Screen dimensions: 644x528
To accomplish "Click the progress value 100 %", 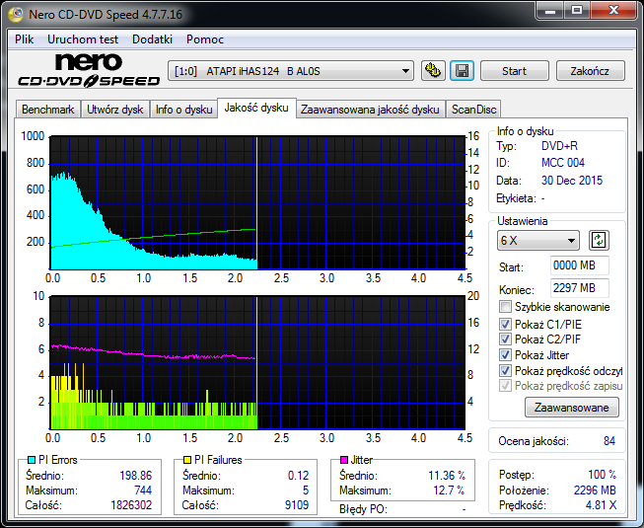I will coord(603,475).
